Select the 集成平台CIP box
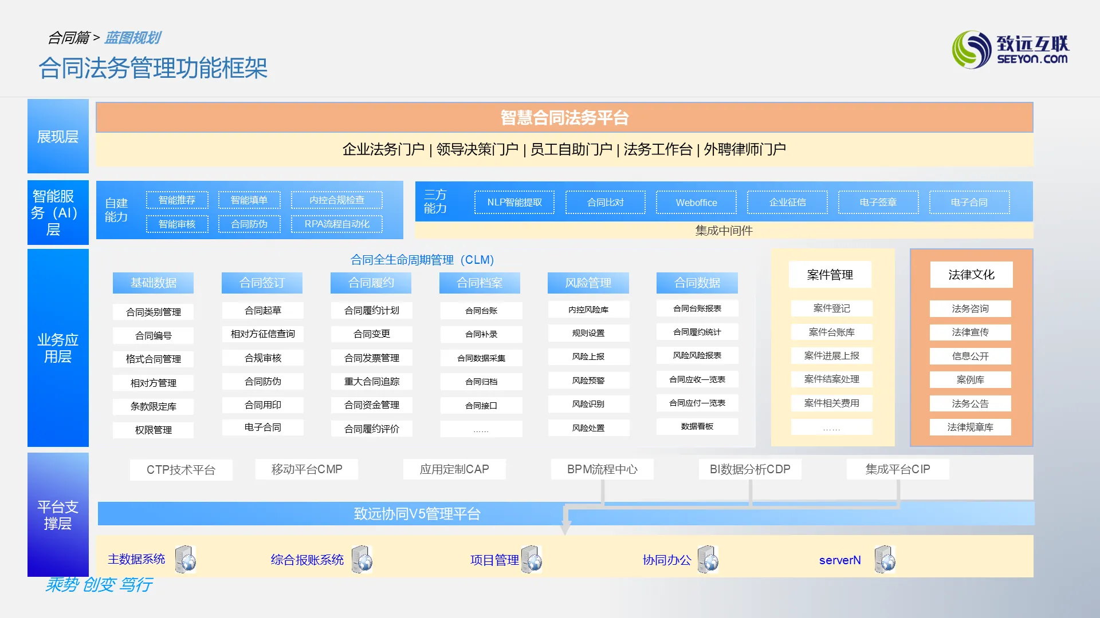Image resolution: width=1100 pixels, height=618 pixels. (898, 469)
